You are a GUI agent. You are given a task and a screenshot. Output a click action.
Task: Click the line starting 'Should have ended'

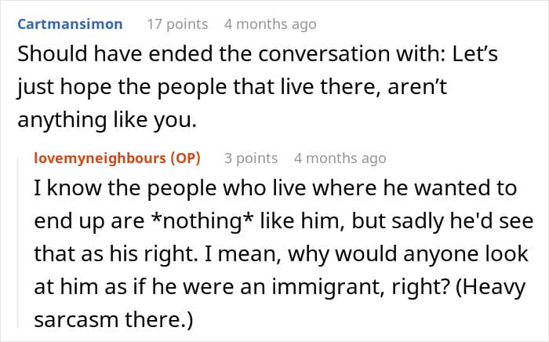click(x=257, y=54)
